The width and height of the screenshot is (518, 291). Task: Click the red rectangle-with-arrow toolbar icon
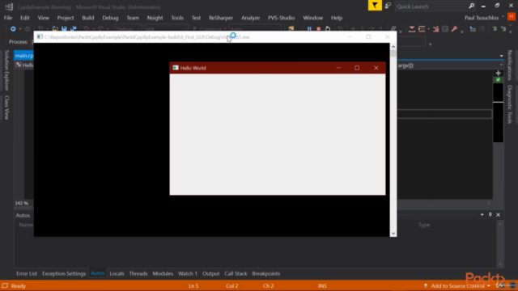[x=435, y=29]
